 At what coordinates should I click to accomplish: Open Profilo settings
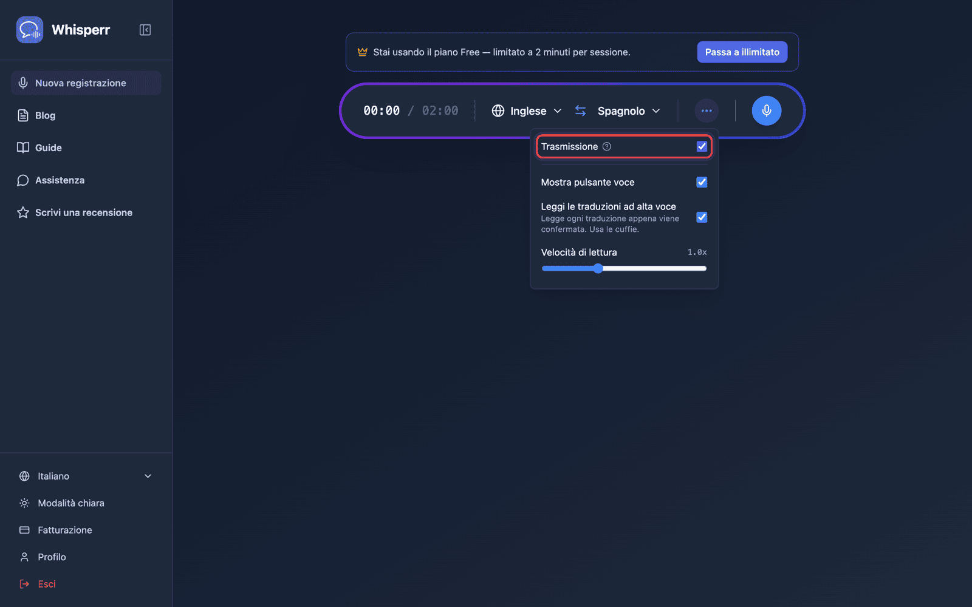(86, 557)
